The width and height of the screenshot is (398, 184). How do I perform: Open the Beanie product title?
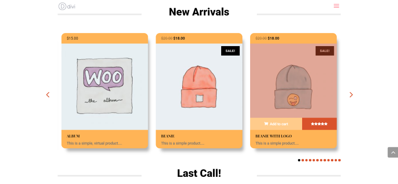(167, 136)
